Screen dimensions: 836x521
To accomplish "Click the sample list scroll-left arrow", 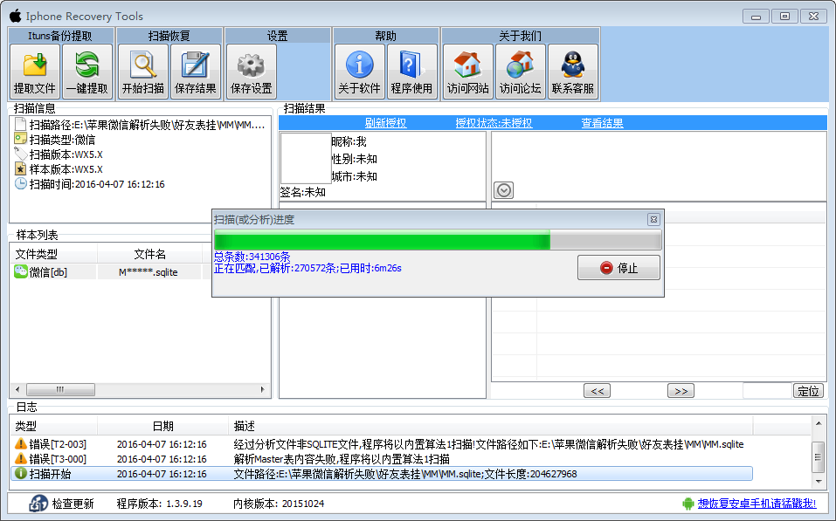I will coord(17,389).
